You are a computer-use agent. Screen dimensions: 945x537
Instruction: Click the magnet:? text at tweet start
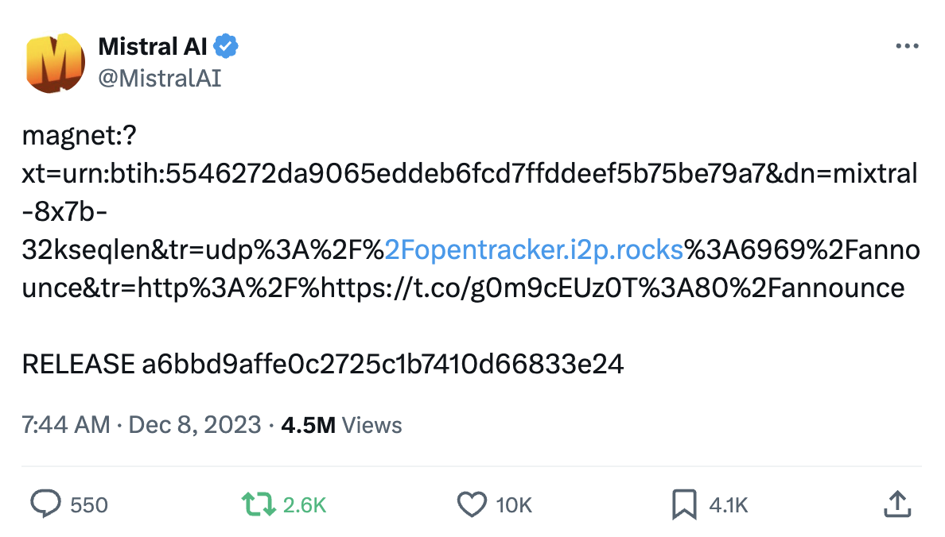tap(79, 136)
